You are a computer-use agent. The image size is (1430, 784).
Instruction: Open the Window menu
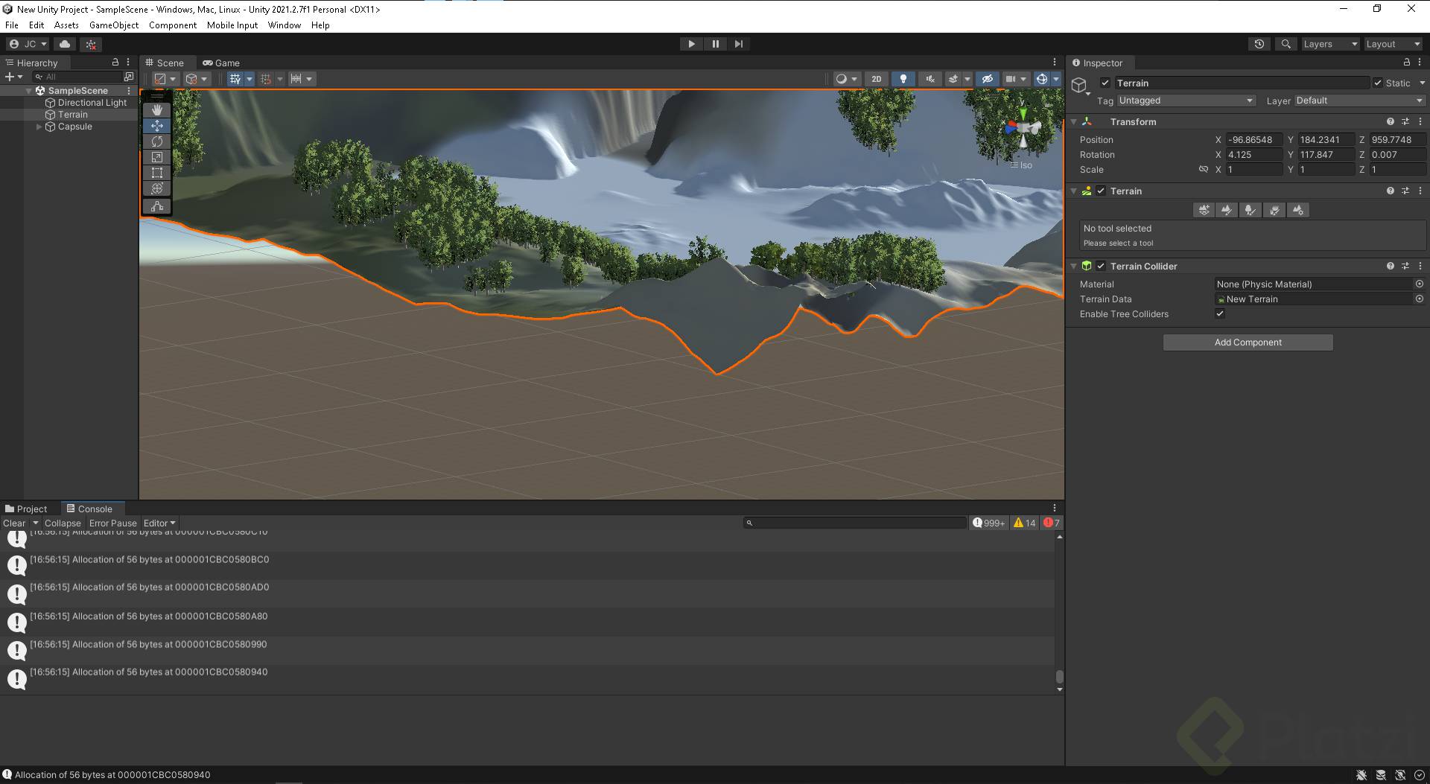coord(285,25)
